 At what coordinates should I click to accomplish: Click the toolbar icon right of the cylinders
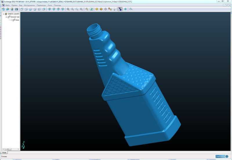coord(114,9)
